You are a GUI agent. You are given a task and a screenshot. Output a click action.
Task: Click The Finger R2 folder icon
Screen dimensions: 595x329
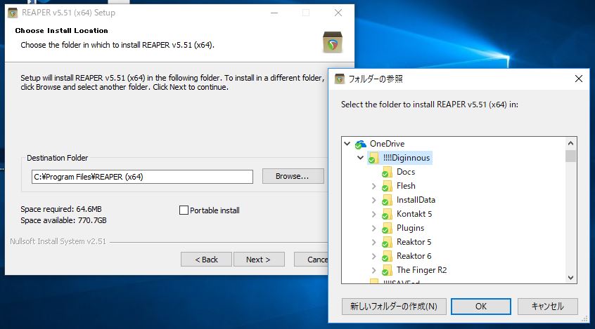387,270
